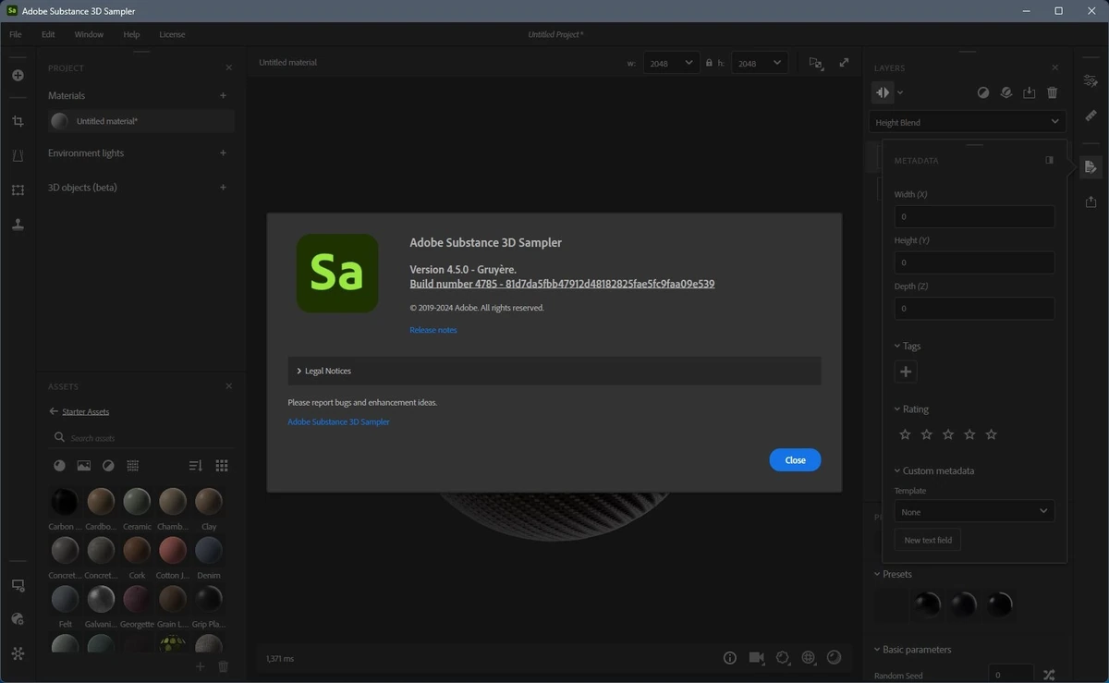Screen dimensions: 1109x683
Task: Click the shaded sphere icon at the end of the viewport toolbar
Action: (835, 657)
